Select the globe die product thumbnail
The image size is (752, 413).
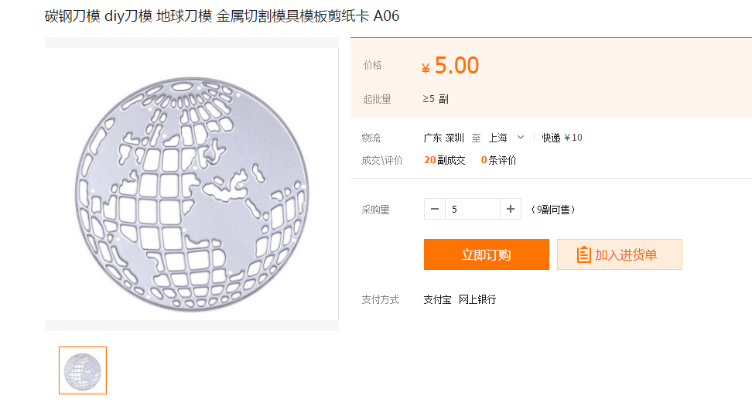[x=83, y=370]
